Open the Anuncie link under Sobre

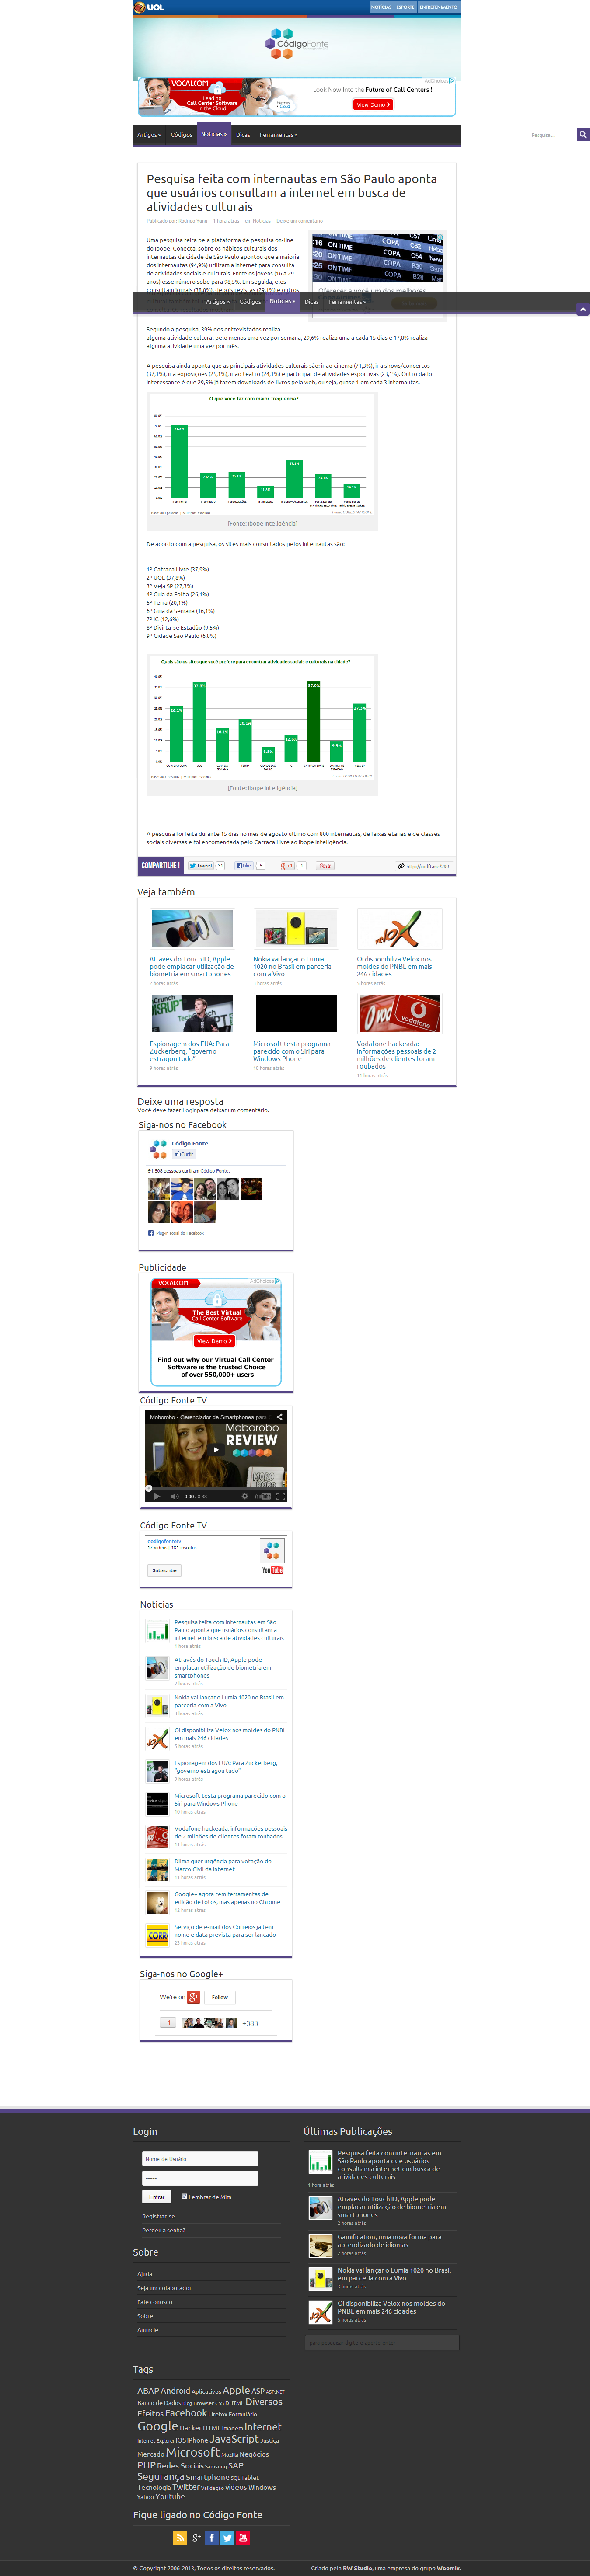point(148,2330)
